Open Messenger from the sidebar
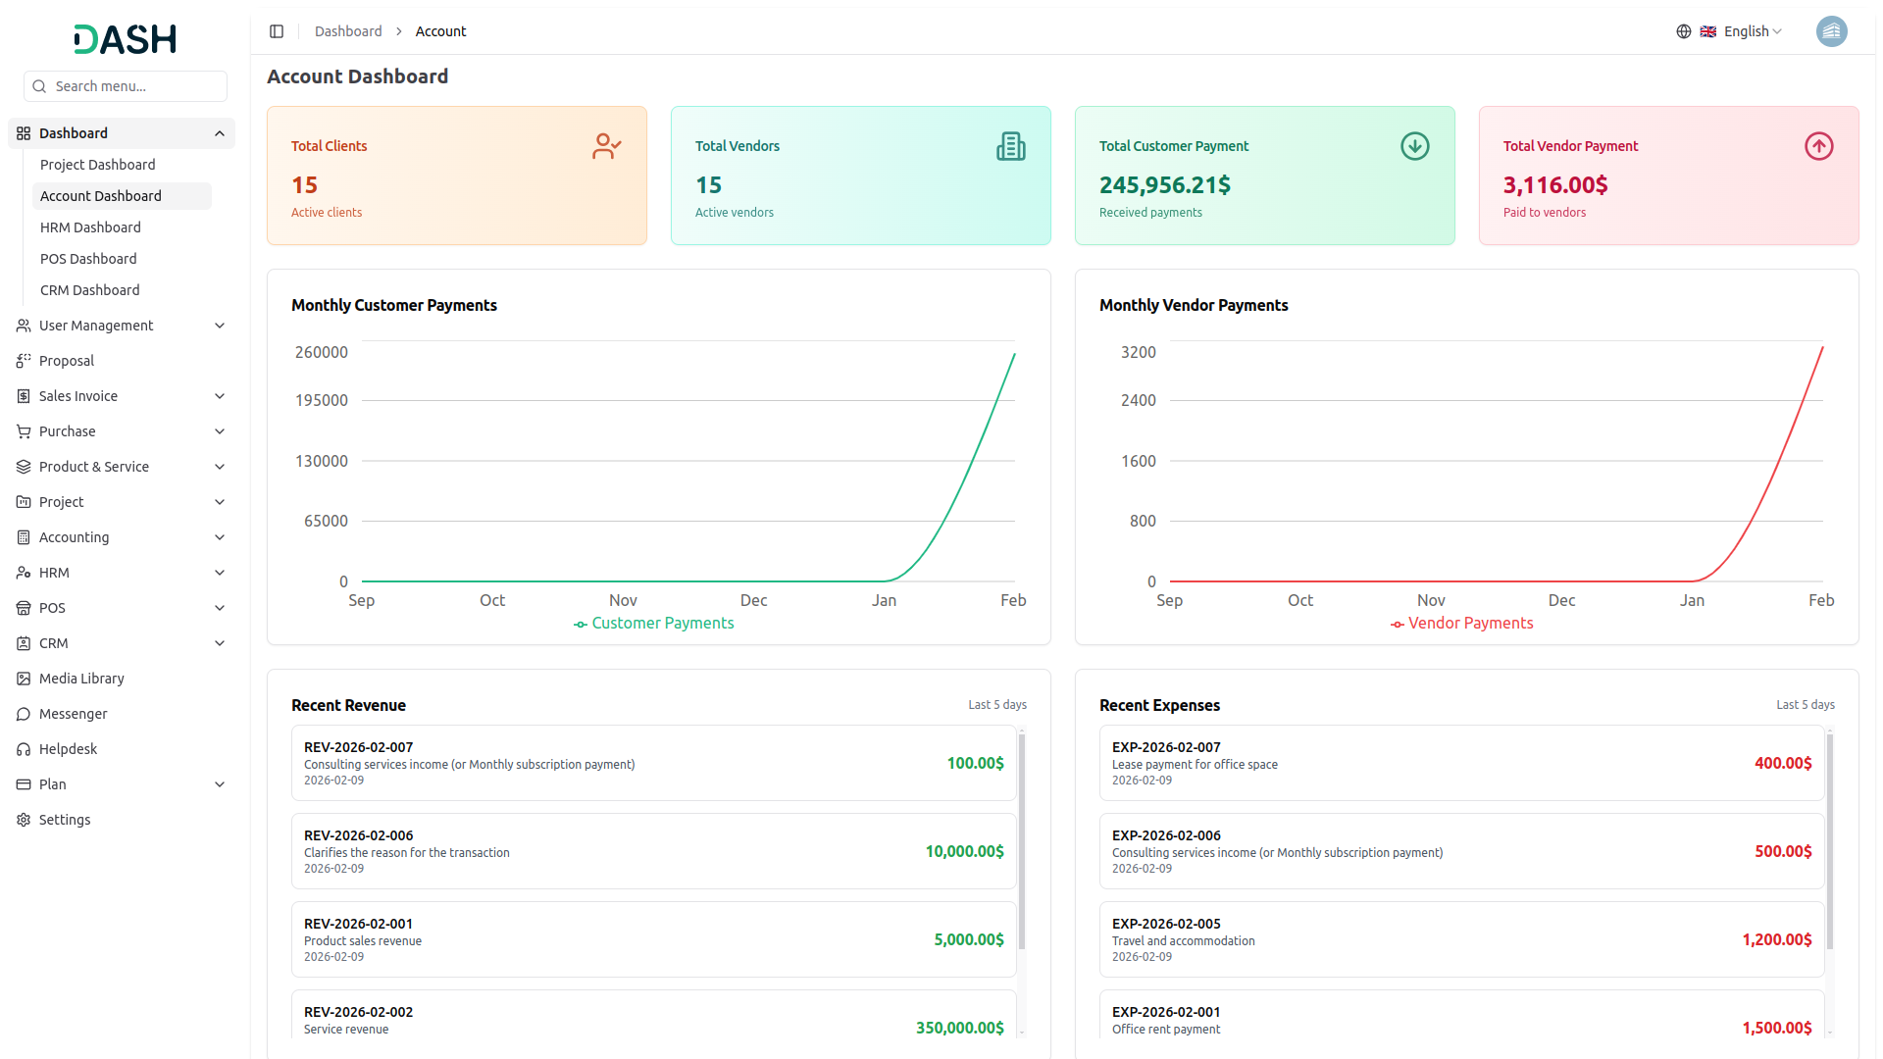Viewport: 1883px width, 1059px height. (74, 714)
